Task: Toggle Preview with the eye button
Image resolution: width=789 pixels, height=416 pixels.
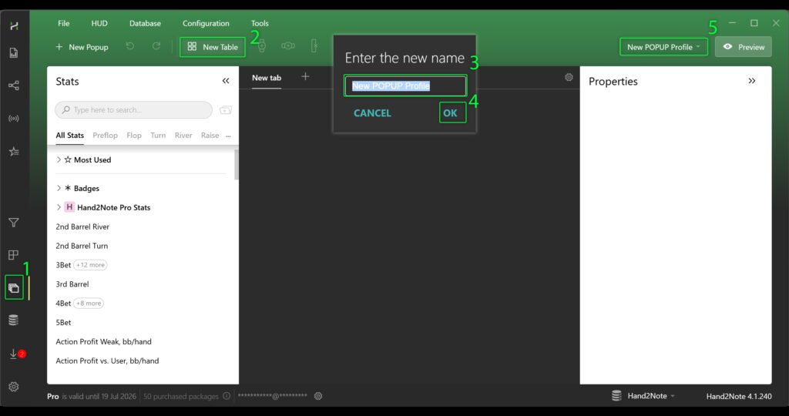Action: (744, 47)
